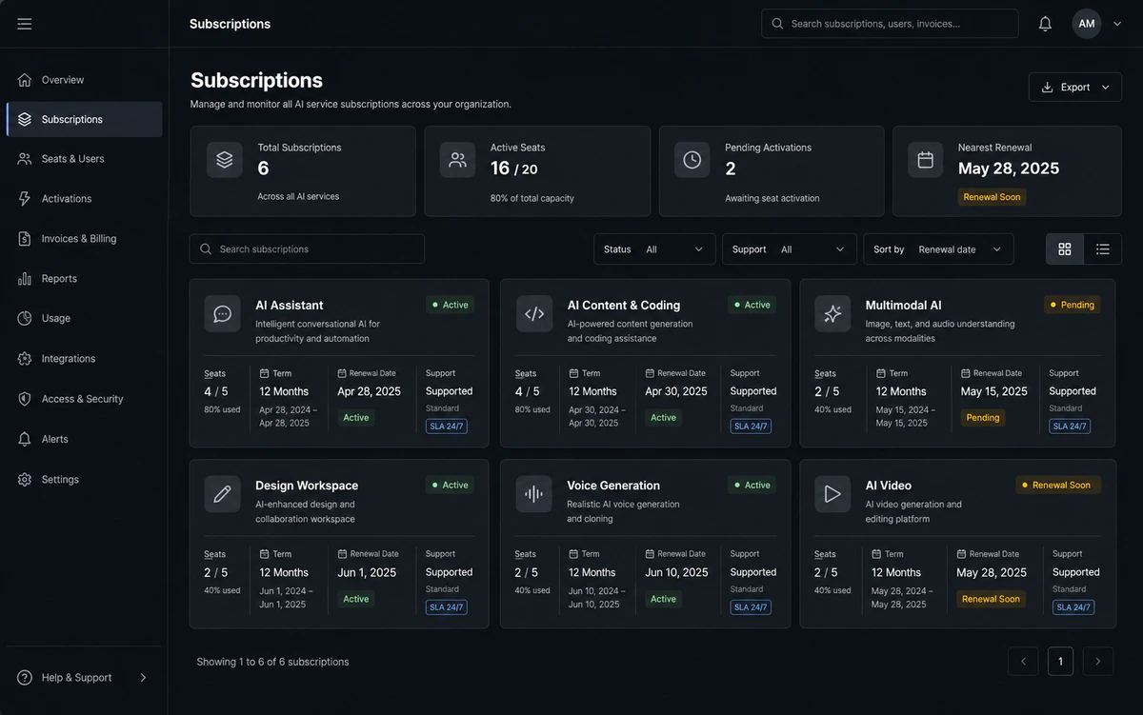The width and height of the screenshot is (1143, 715).
Task: Click the Pending status badge on Multimodal AI
Action: pyautogui.click(x=1072, y=305)
